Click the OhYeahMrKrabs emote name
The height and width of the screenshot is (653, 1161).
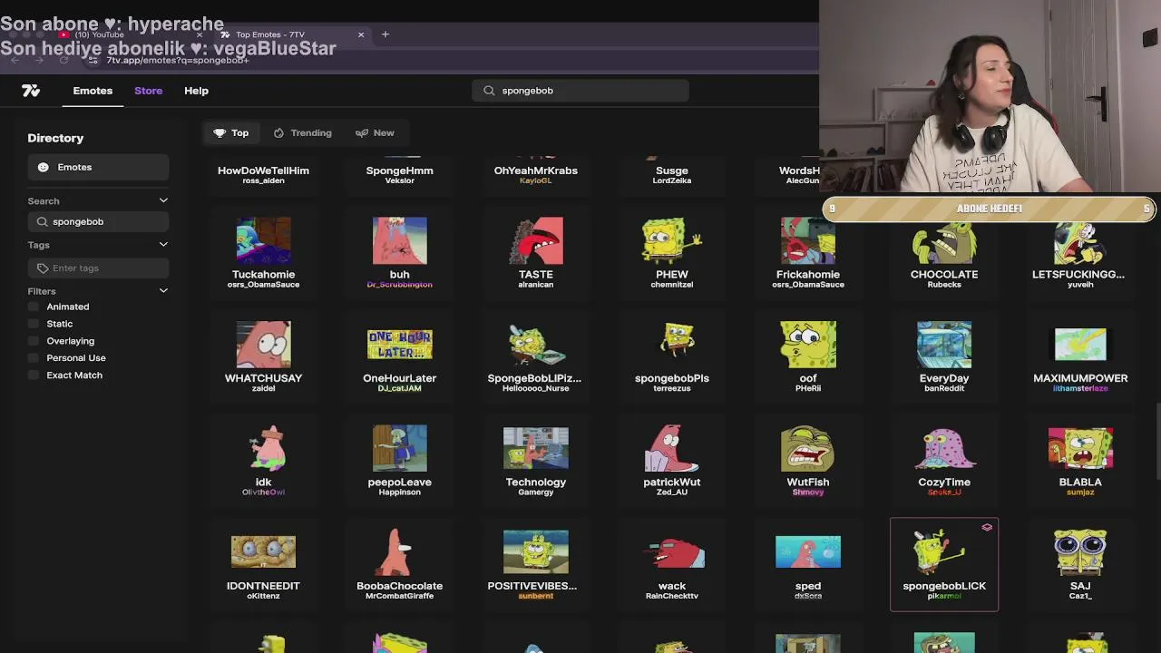click(535, 171)
